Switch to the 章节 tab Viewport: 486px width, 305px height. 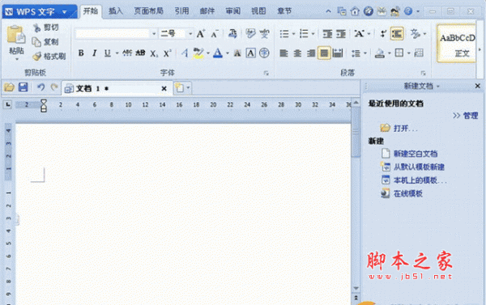[284, 11]
